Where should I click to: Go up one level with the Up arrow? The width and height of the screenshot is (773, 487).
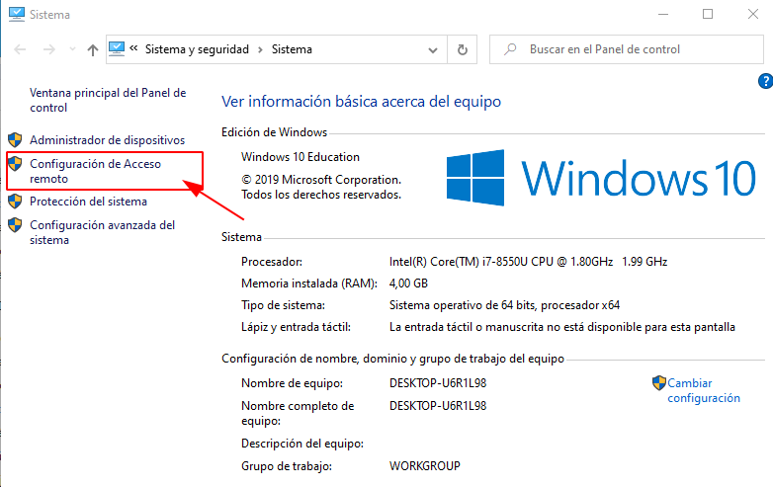[x=93, y=49]
